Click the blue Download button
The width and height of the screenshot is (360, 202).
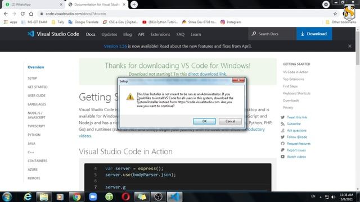[314, 34]
